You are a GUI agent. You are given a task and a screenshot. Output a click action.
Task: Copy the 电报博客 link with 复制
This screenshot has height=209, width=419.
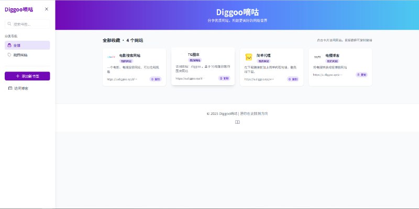click(361, 75)
